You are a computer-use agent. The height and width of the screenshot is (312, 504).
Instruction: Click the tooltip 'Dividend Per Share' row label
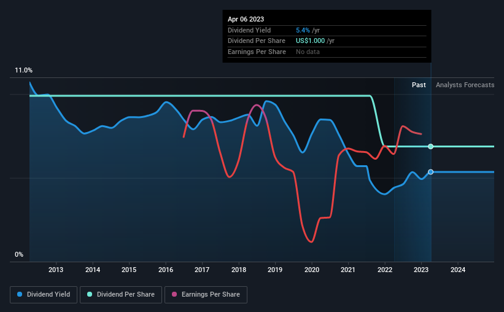coord(257,41)
